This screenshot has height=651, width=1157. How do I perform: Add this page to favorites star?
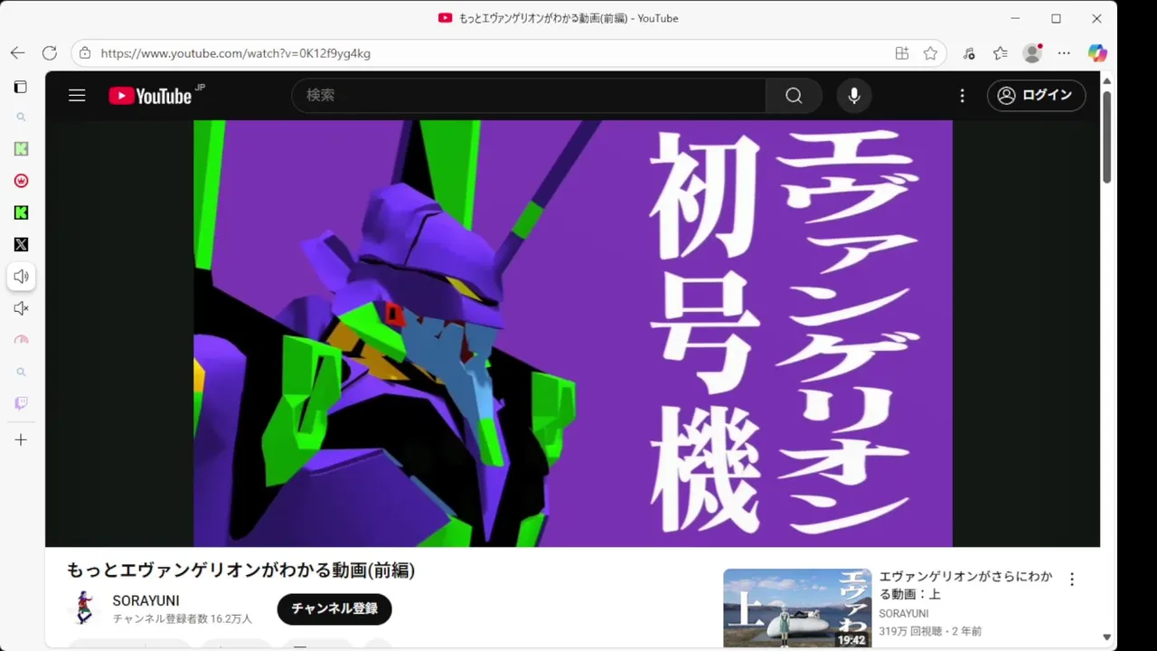click(930, 53)
